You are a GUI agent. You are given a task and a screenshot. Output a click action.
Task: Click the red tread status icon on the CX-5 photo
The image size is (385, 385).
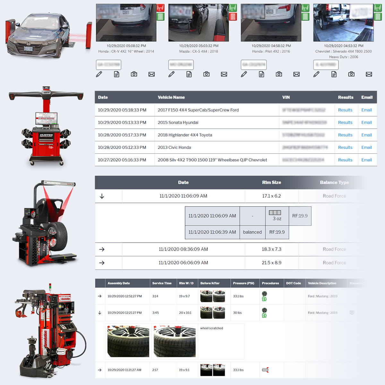(x=233, y=16)
